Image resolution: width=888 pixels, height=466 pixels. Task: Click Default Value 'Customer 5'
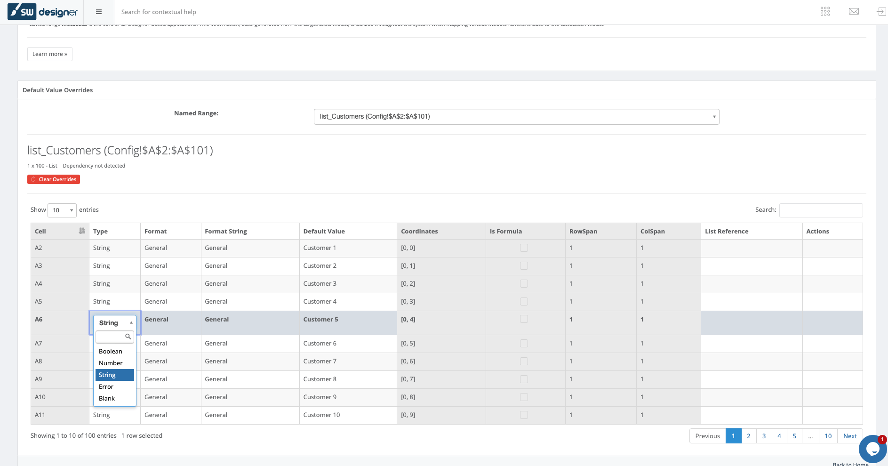[x=320, y=319]
